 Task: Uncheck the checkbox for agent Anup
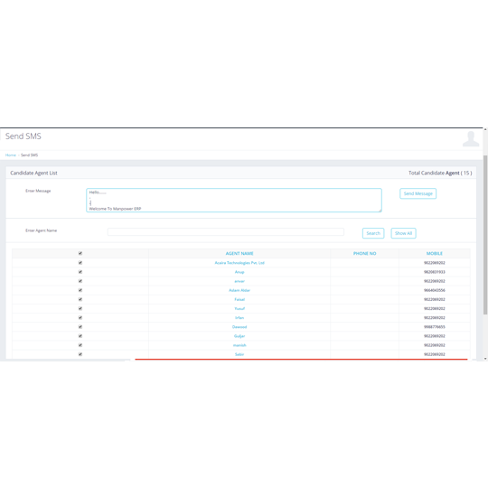[80, 272]
